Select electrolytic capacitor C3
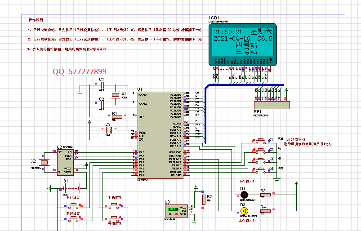 pyautogui.click(x=109, y=130)
